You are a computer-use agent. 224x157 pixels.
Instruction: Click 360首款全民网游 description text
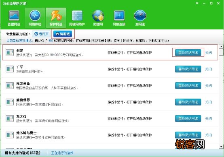point(29,71)
